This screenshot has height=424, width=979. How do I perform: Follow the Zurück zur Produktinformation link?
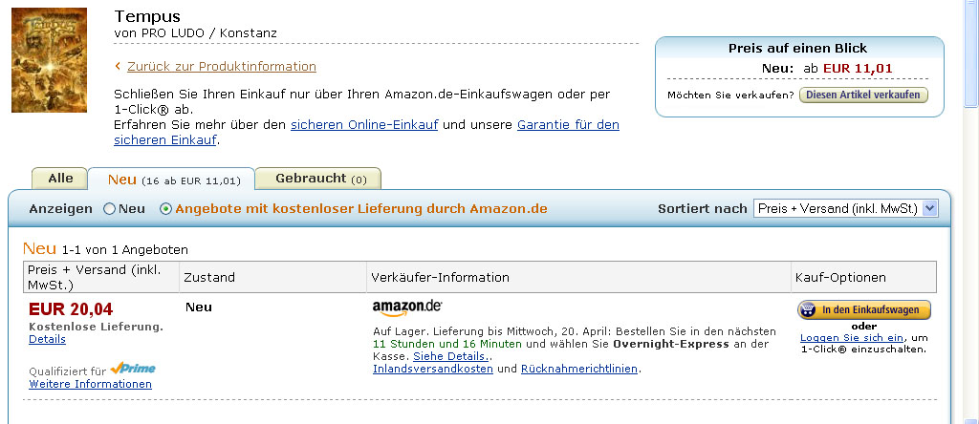pos(221,66)
